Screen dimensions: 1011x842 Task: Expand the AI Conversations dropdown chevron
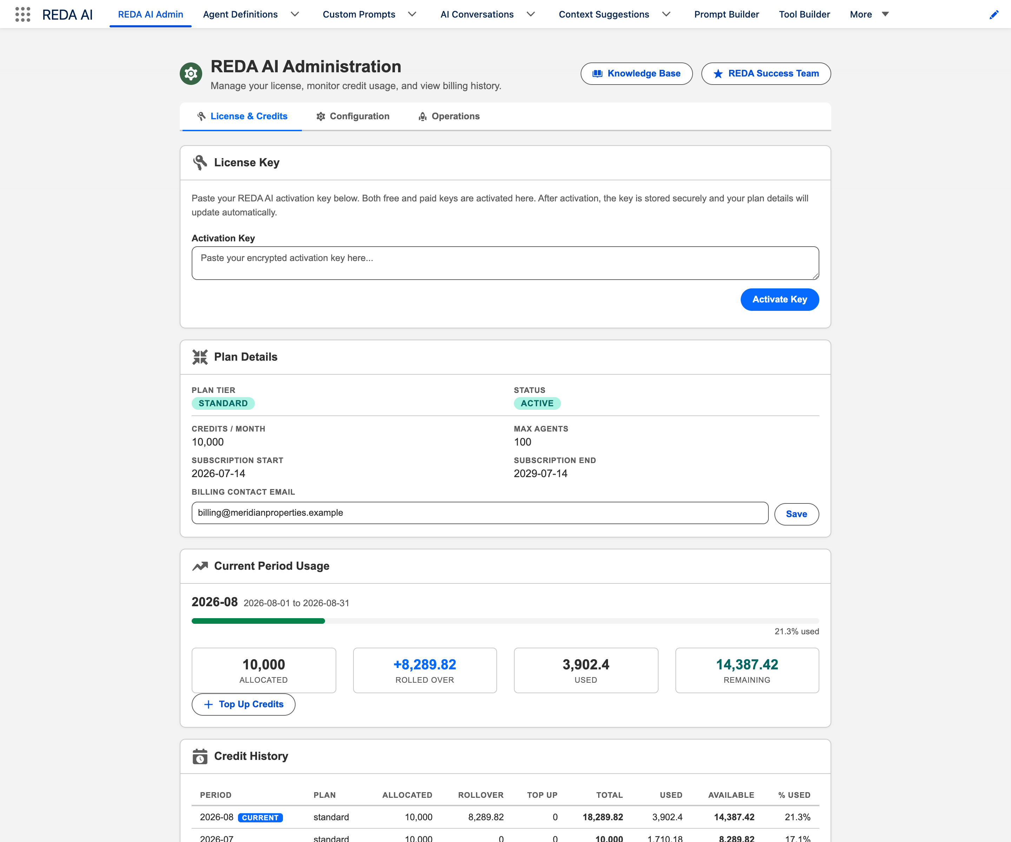point(530,14)
